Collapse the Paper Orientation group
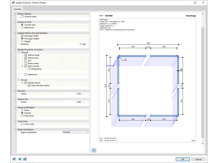The width and height of the screenshot is (218, 163). point(15,130)
